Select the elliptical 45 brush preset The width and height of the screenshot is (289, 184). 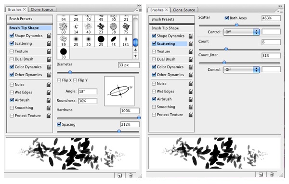114,41
